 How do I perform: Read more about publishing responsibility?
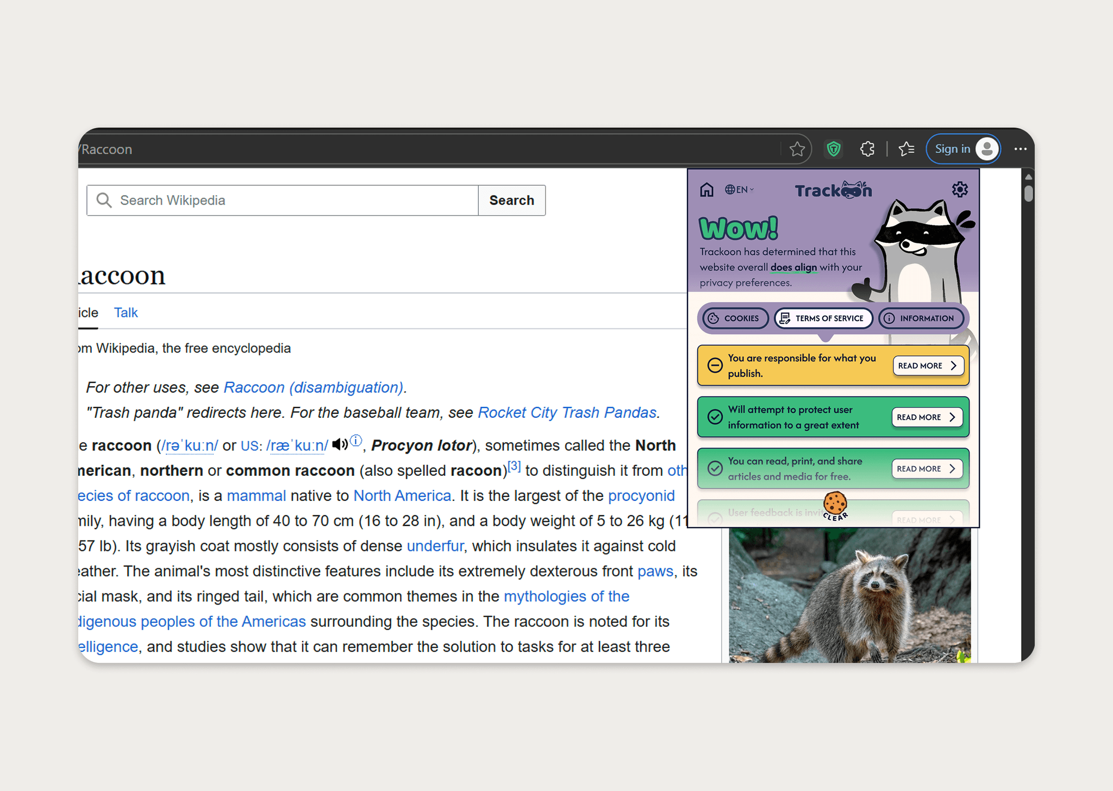tap(928, 366)
